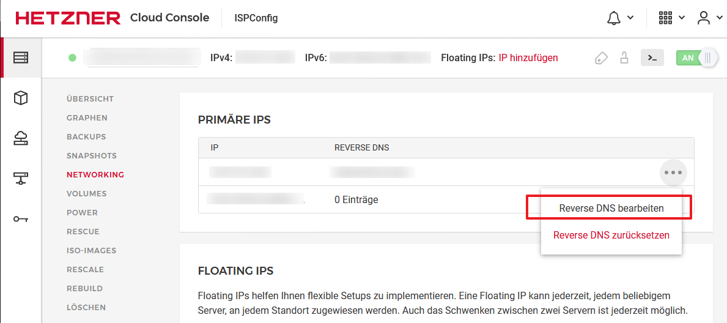The height and width of the screenshot is (323, 727).
Task: Click the Hetzner logo
Action: pos(68,18)
